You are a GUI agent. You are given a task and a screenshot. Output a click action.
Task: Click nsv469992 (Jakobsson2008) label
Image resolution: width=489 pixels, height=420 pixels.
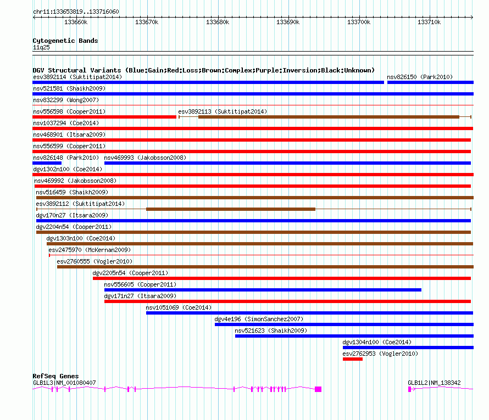point(75,181)
